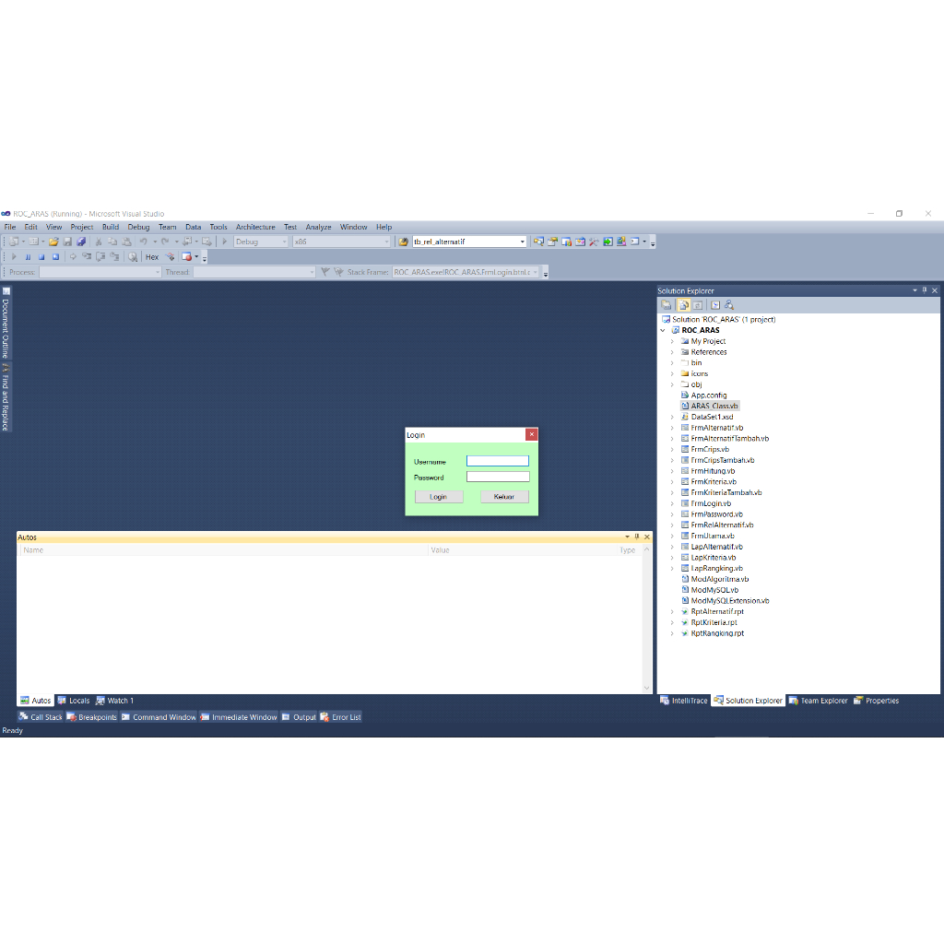Viewport: 944px width, 944px height.
Task: Click the Cut scissors icon
Action: point(98,242)
